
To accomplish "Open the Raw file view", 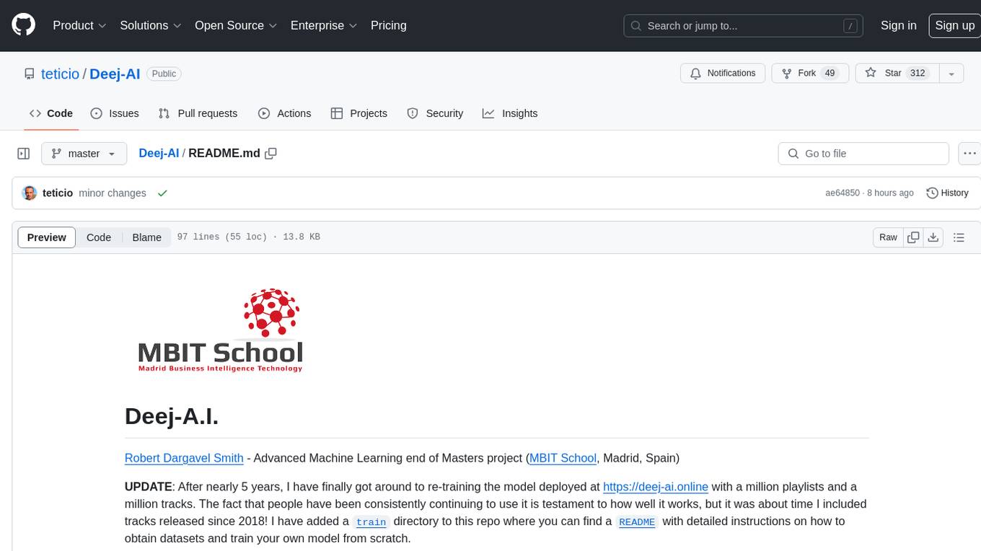I will tap(888, 237).
